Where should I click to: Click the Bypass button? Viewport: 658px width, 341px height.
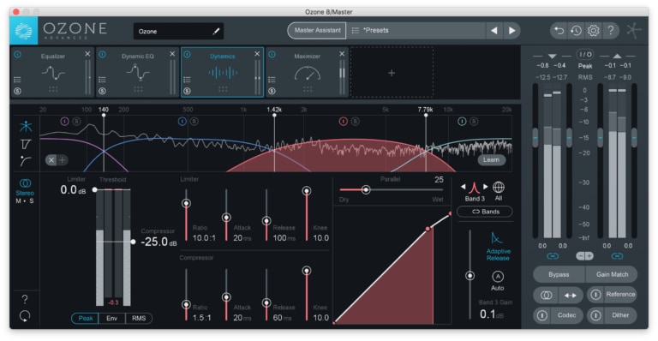[559, 274]
